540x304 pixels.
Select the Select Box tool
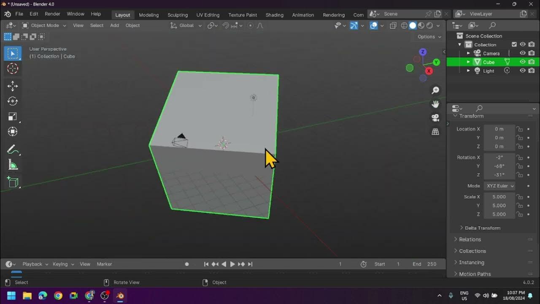coord(13,54)
